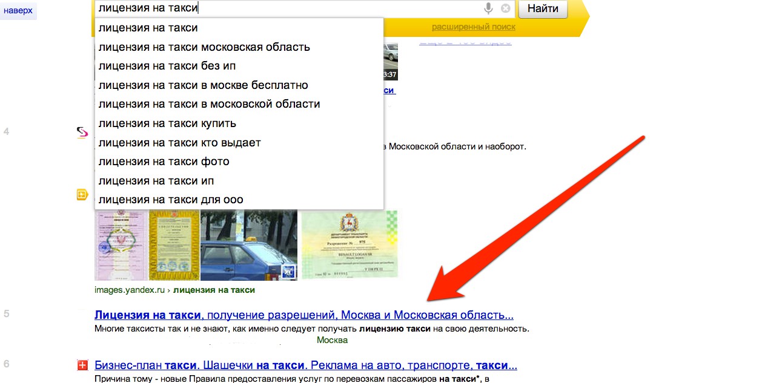762x383 pixels.
Task: Pick suggestion лицензия на такси кто выдает
Action: click(239, 143)
